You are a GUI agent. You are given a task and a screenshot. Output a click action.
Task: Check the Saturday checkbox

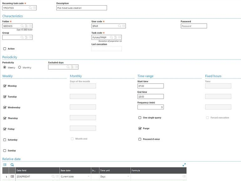[4, 140]
